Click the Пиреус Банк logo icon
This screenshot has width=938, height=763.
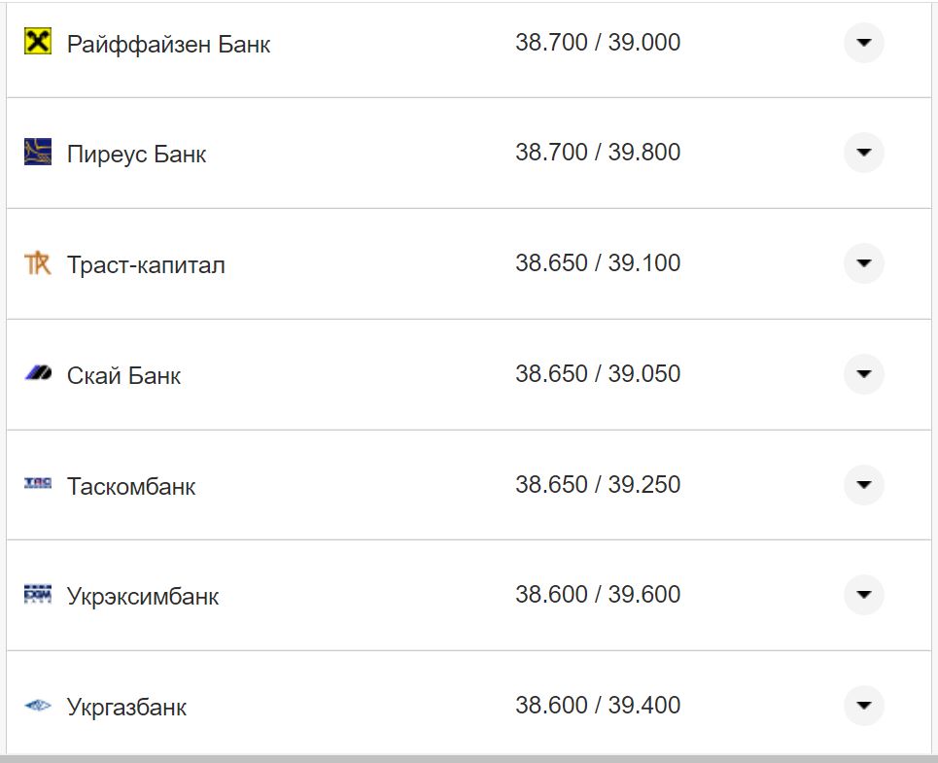[x=36, y=153]
